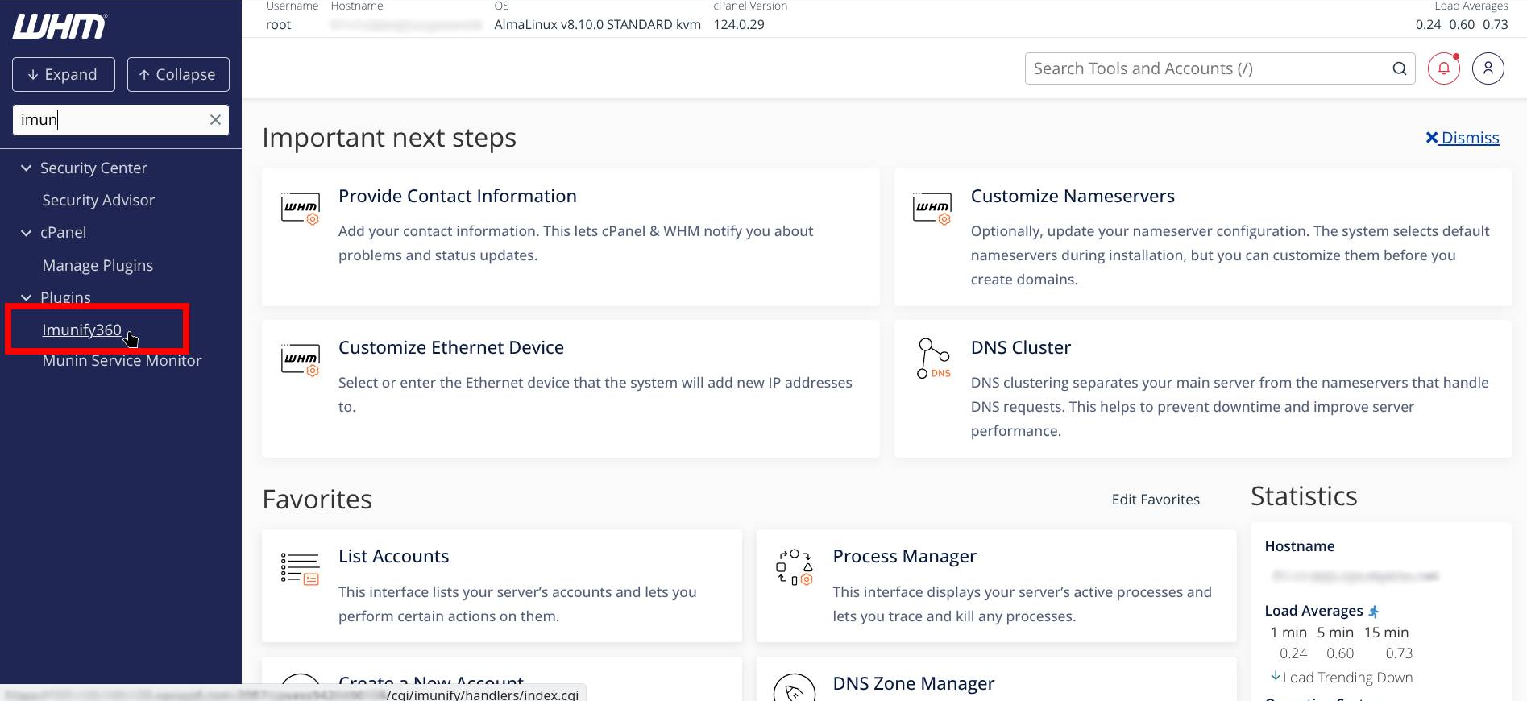Click the Customize Ethernet Device WHM icon

(x=301, y=359)
